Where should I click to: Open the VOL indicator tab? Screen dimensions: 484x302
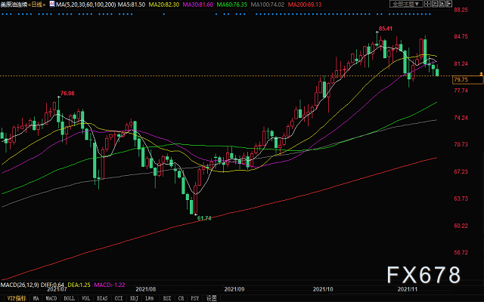[85, 298]
